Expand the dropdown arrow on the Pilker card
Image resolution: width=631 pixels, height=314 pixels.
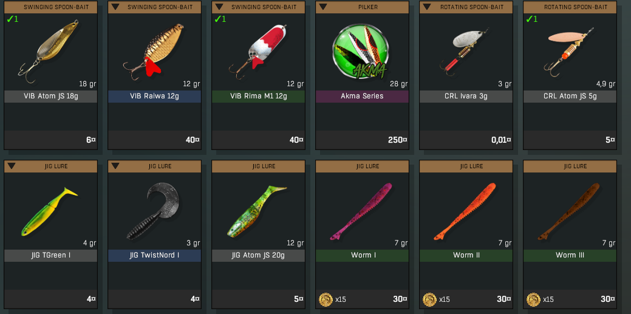[x=322, y=7]
